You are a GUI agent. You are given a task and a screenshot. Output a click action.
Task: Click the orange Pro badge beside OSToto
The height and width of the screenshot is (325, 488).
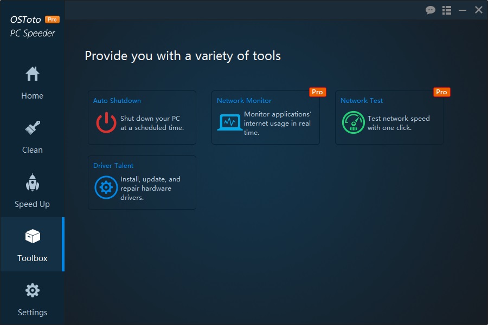coord(52,19)
